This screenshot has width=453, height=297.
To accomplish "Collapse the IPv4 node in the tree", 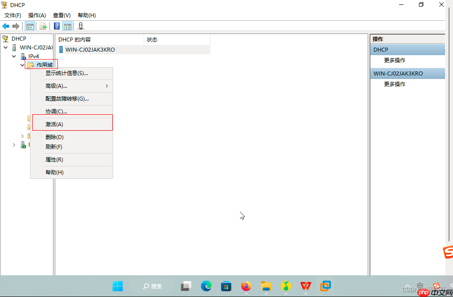I will pyautogui.click(x=14, y=56).
